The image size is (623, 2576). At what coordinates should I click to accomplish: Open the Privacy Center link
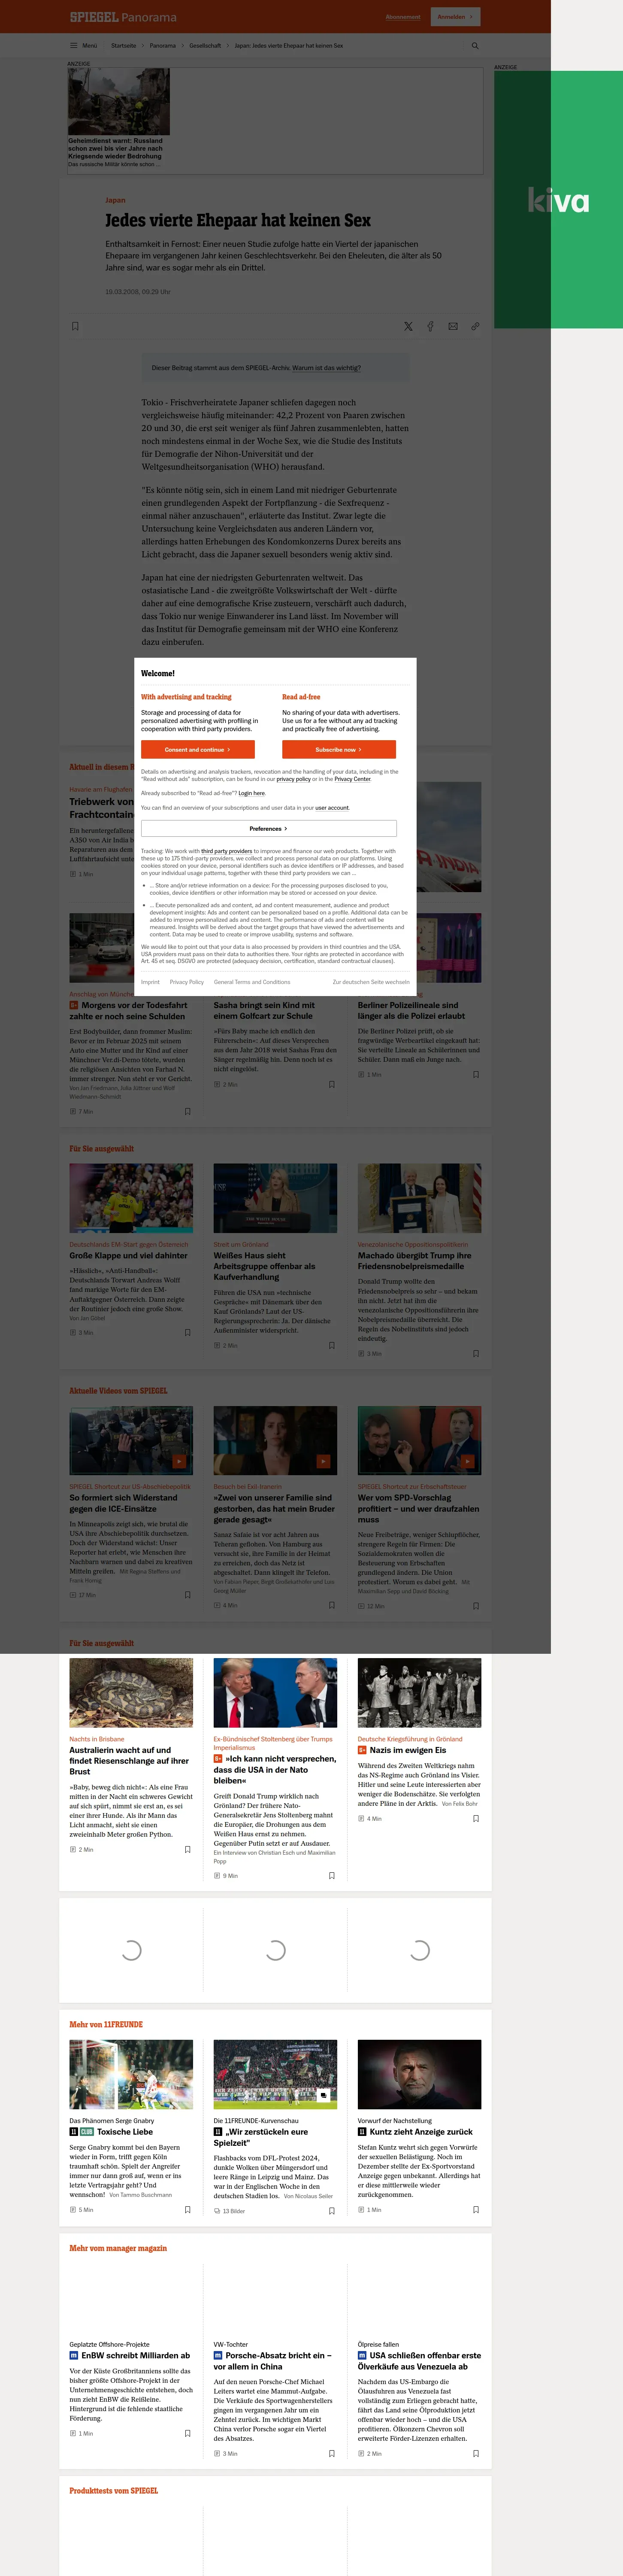click(352, 779)
